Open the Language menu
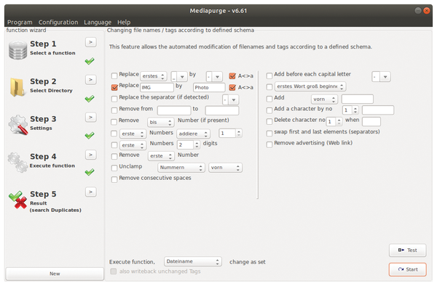 tap(98, 23)
